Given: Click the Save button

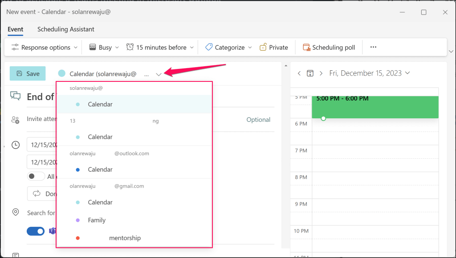Looking at the screenshot, I should point(28,74).
